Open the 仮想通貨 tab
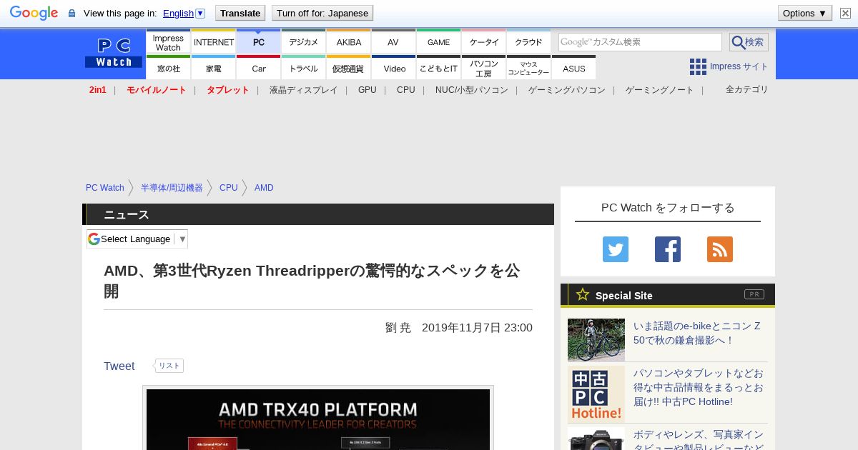Viewport: 858px width, 450px height. coord(349,68)
